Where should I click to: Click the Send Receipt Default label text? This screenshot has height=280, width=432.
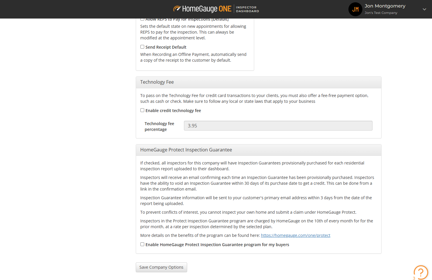[x=166, y=47]
